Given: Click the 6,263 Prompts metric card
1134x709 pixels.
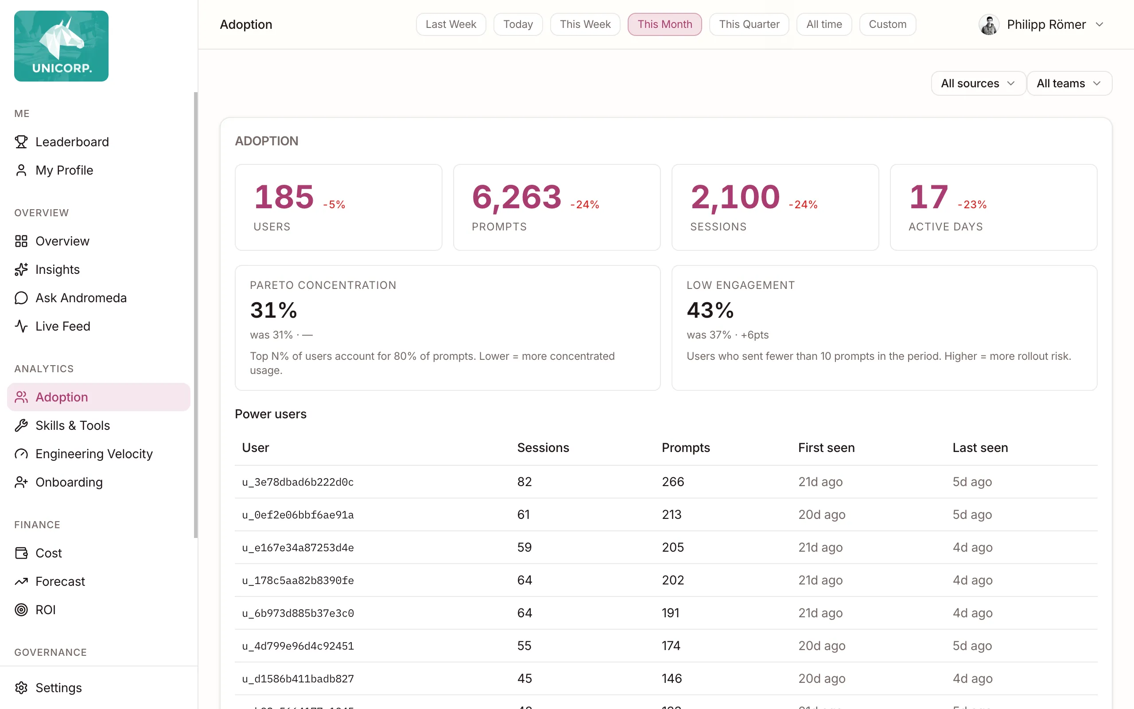Looking at the screenshot, I should (x=557, y=207).
